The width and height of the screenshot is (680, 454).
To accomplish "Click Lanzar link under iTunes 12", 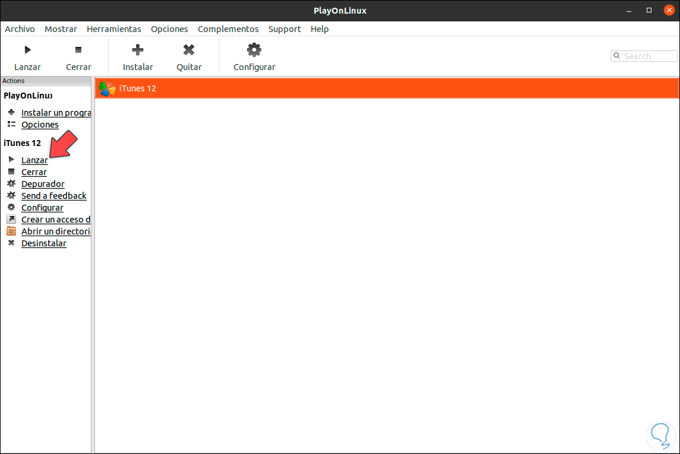I will tap(34, 160).
